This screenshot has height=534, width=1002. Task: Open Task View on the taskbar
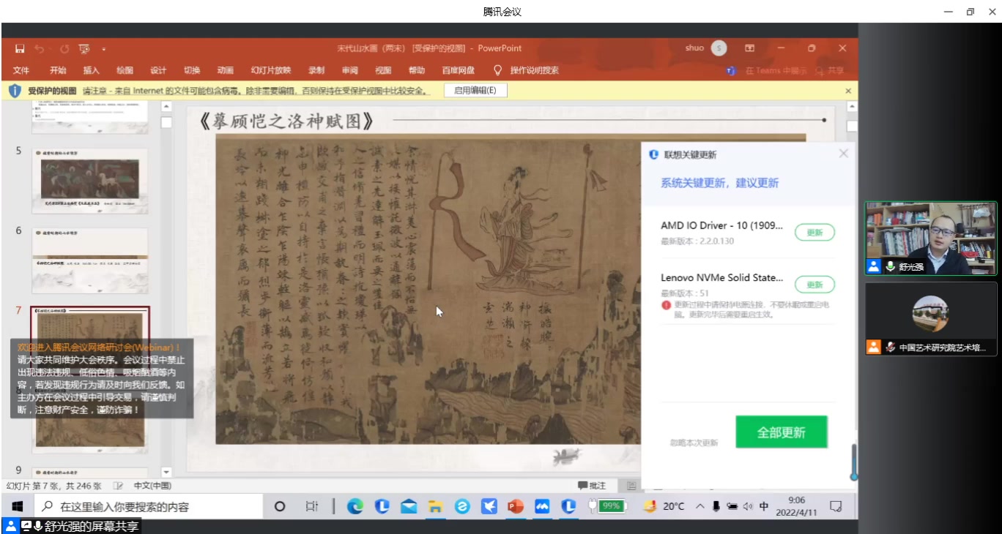coord(311,506)
